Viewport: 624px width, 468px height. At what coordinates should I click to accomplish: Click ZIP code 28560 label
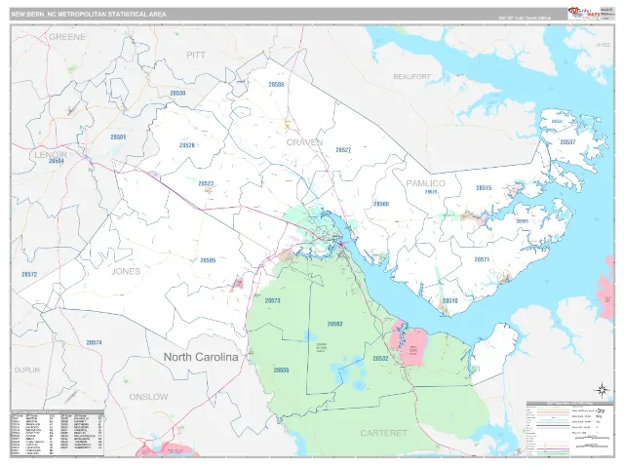point(381,204)
